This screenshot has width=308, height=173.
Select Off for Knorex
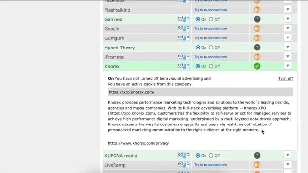click(211, 66)
